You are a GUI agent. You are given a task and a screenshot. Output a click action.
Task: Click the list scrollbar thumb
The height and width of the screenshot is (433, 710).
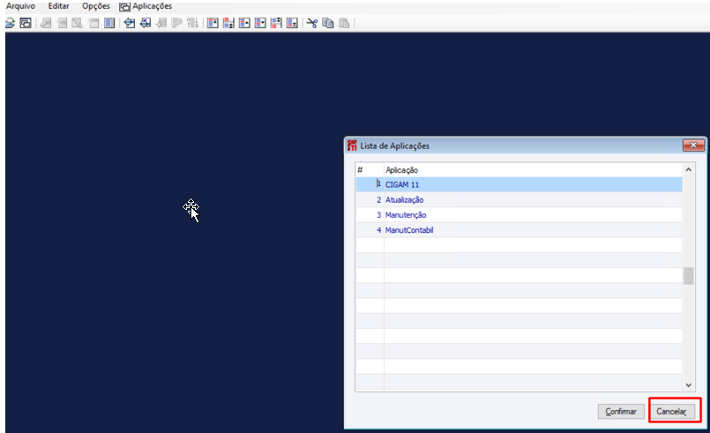click(688, 276)
